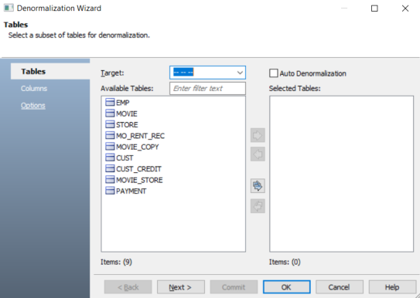
Task: Click the disabled Back button
Action: pos(128,287)
